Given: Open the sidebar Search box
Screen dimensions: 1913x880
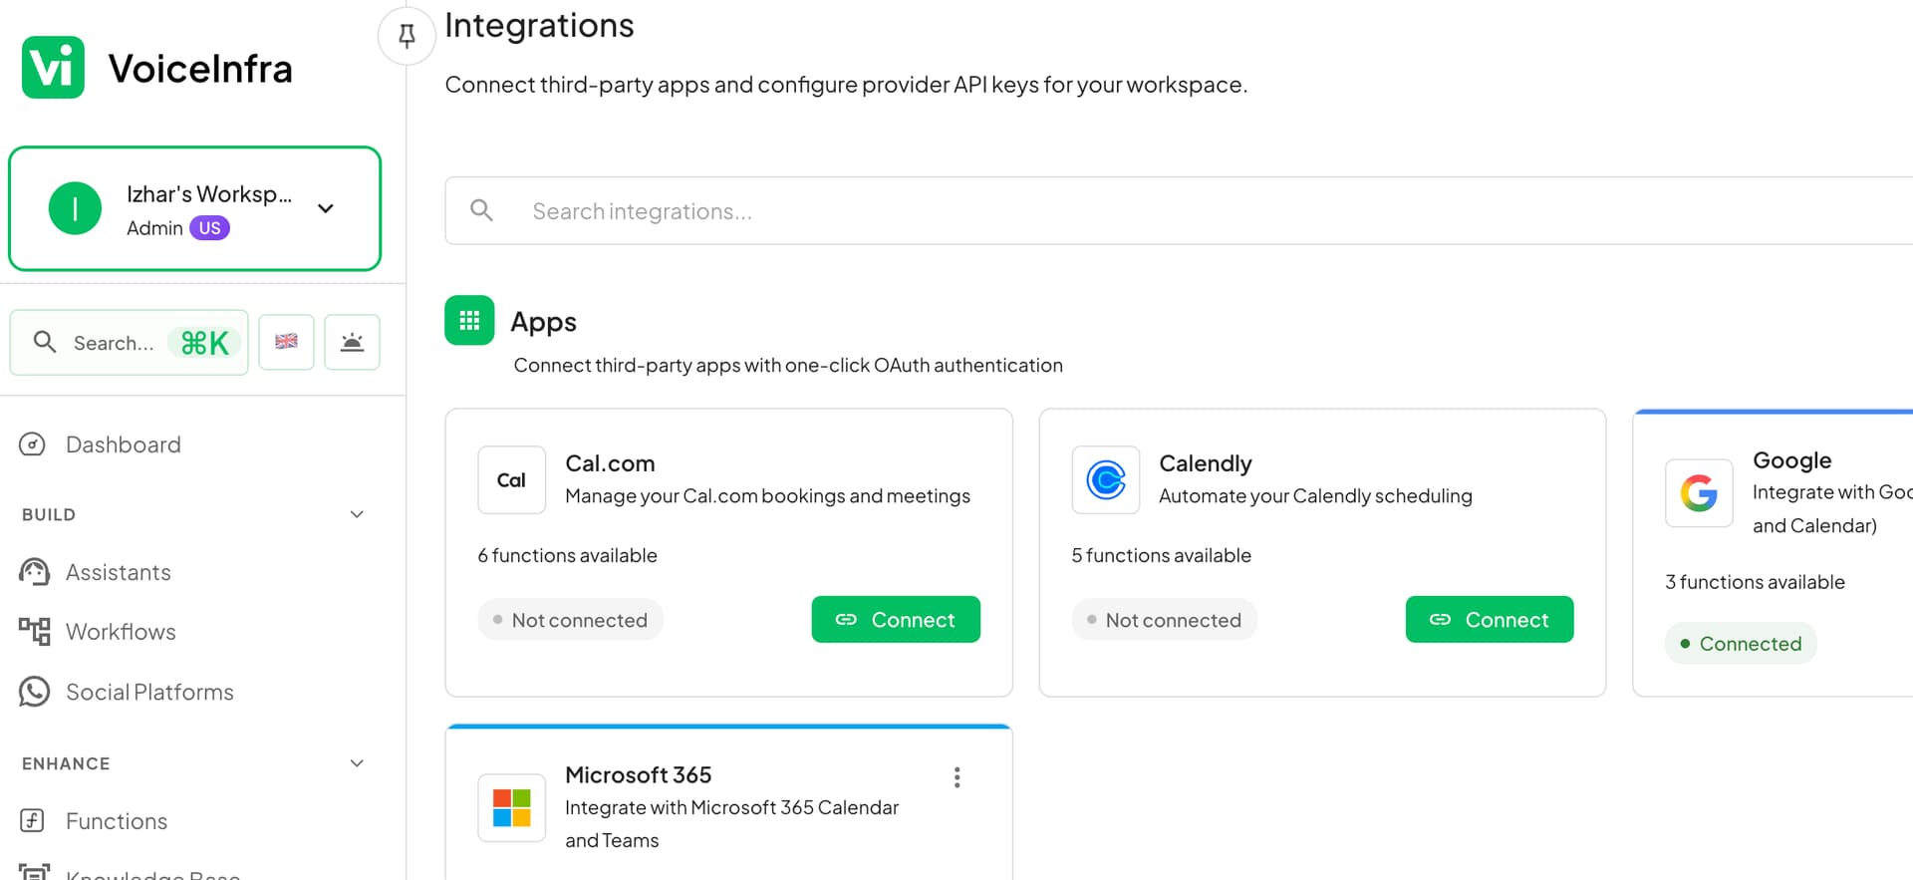Looking at the screenshot, I should click(130, 343).
